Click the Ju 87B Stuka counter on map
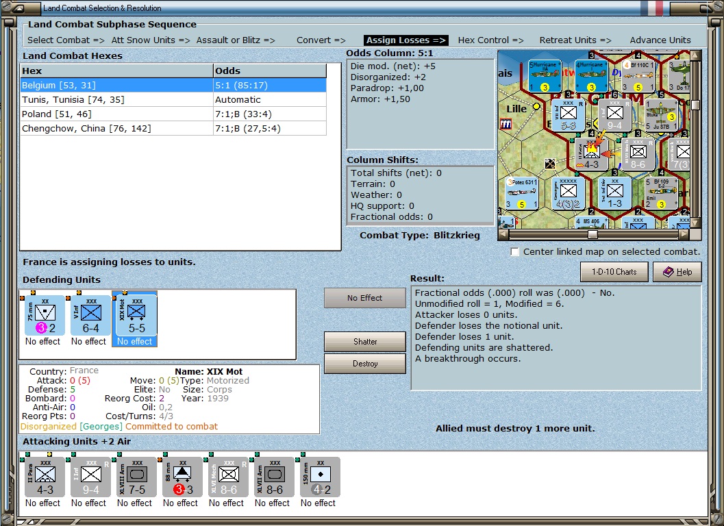This screenshot has height=526, width=724. point(661,115)
